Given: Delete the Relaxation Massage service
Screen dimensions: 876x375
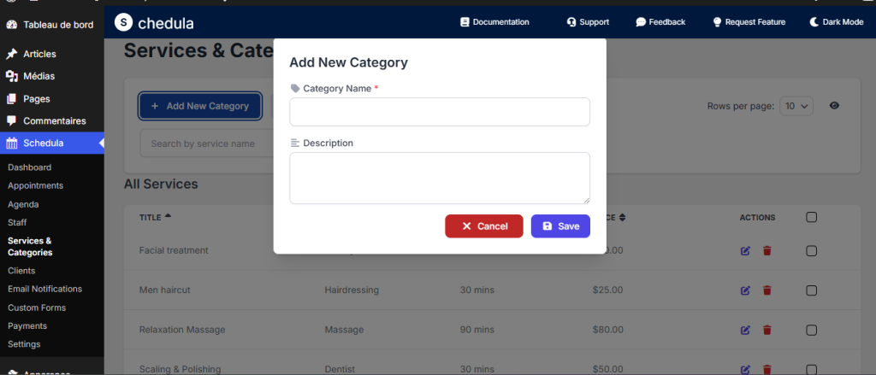Looking at the screenshot, I should (766, 330).
